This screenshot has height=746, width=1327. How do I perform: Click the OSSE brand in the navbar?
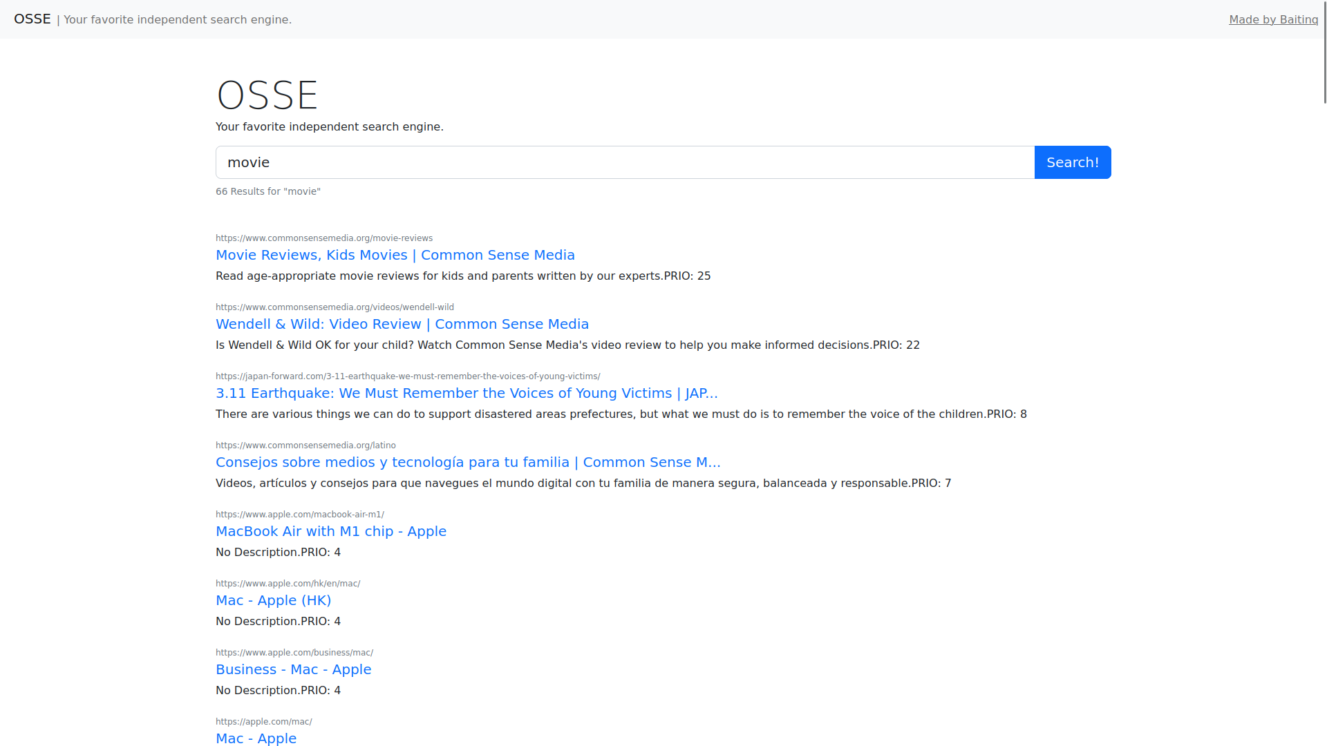click(32, 19)
